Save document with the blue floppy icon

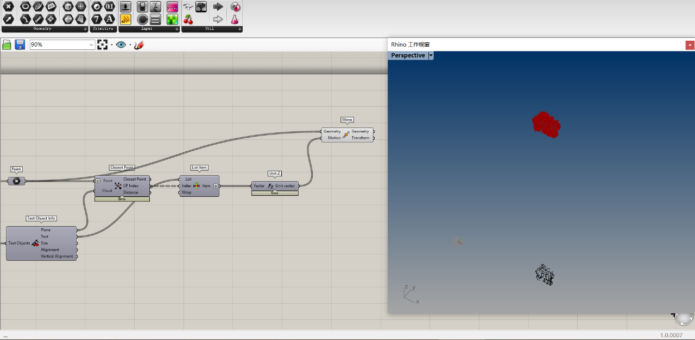[20, 45]
